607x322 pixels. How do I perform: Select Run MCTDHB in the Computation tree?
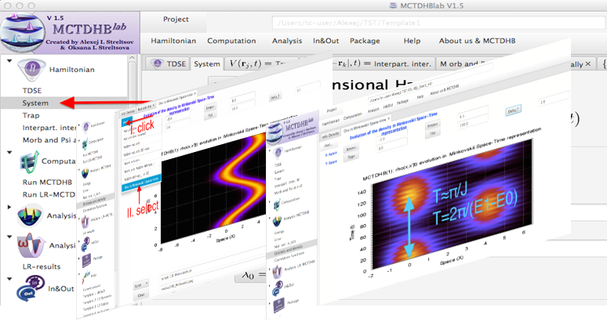click(x=47, y=182)
